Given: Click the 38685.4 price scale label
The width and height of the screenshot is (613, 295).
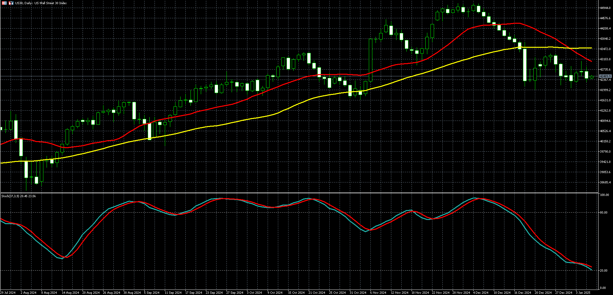Looking at the screenshot, I should click(x=605, y=182).
